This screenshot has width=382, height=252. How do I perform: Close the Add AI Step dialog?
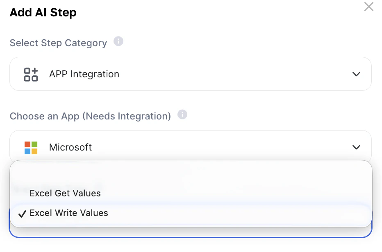[x=368, y=7]
